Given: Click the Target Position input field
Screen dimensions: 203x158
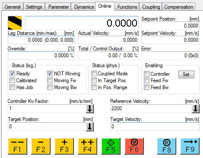Looking at the screenshot, I should [47, 127].
